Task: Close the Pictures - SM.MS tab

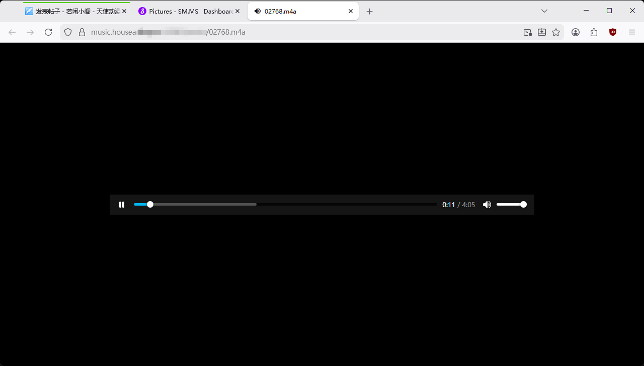Action: [237, 11]
